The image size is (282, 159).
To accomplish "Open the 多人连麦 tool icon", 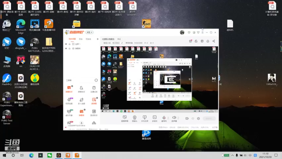I will (81, 101).
